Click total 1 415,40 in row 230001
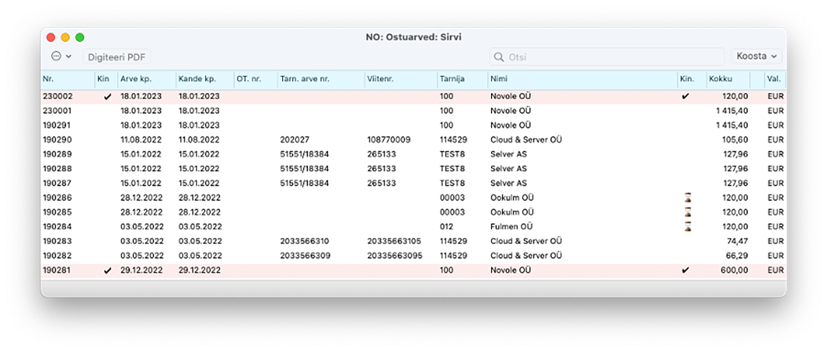This screenshot has width=828, height=352. pyautogui.click(x=732, y=111)
